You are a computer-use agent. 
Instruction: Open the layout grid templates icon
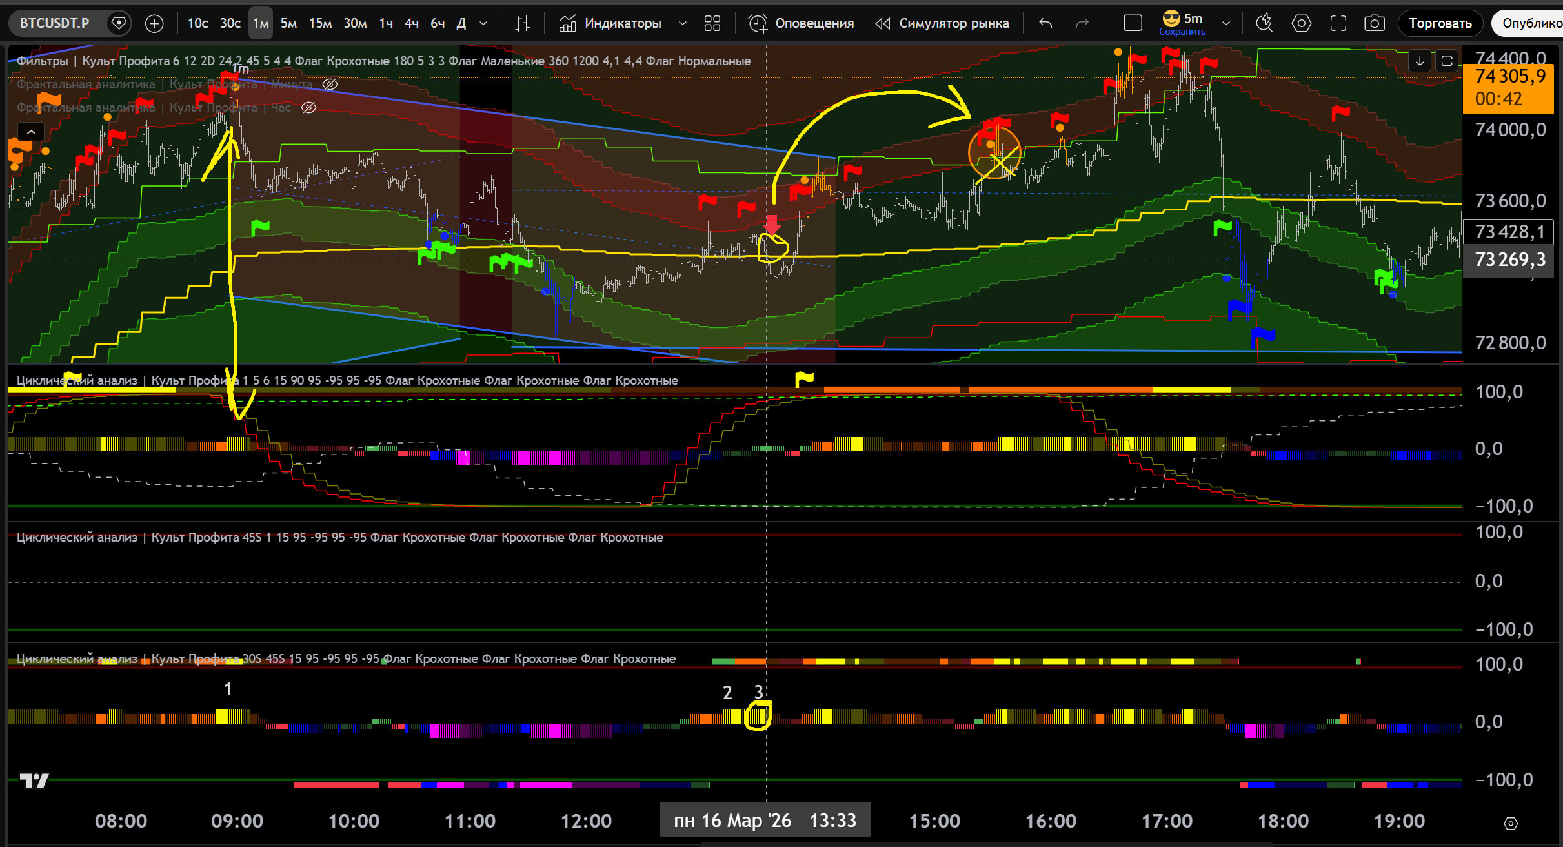712,24
